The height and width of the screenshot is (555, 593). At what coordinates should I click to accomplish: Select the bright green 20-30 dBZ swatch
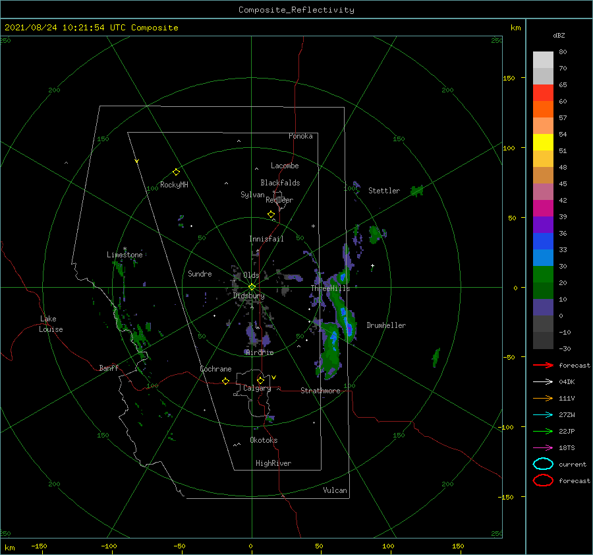(x=543, y=275)
